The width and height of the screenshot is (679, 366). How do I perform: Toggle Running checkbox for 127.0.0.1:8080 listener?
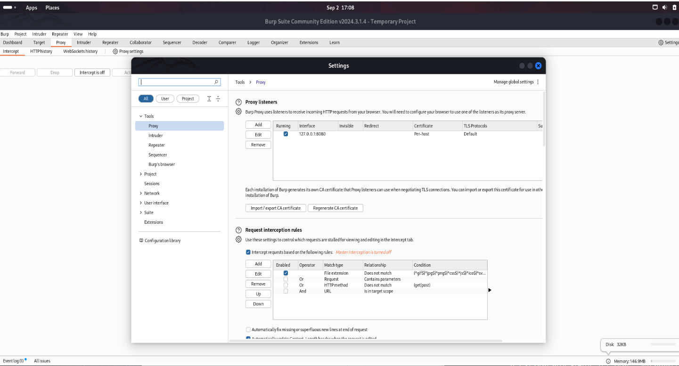[286, 134]
